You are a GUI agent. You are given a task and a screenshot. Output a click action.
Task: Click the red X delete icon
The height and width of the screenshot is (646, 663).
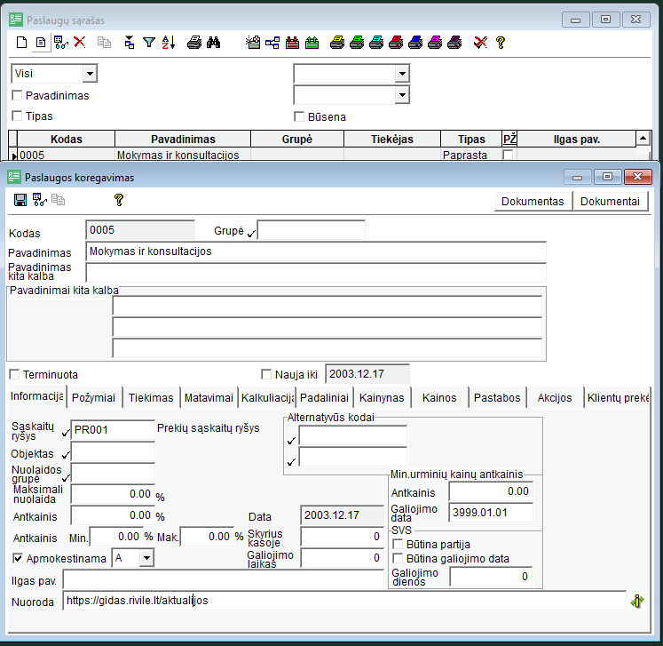(80, 42)
